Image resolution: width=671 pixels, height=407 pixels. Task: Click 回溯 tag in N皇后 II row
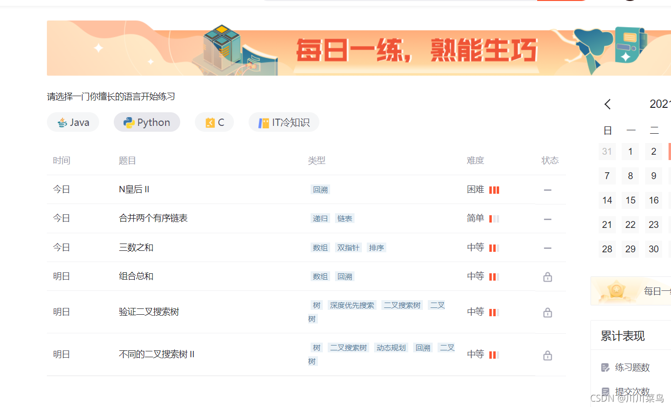click(320, 190)
